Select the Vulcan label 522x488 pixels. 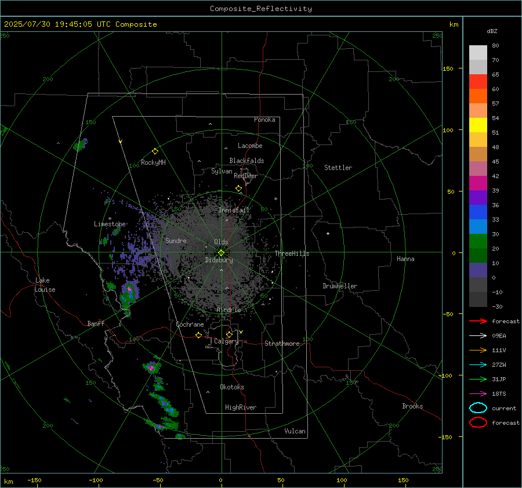point(295,431)
